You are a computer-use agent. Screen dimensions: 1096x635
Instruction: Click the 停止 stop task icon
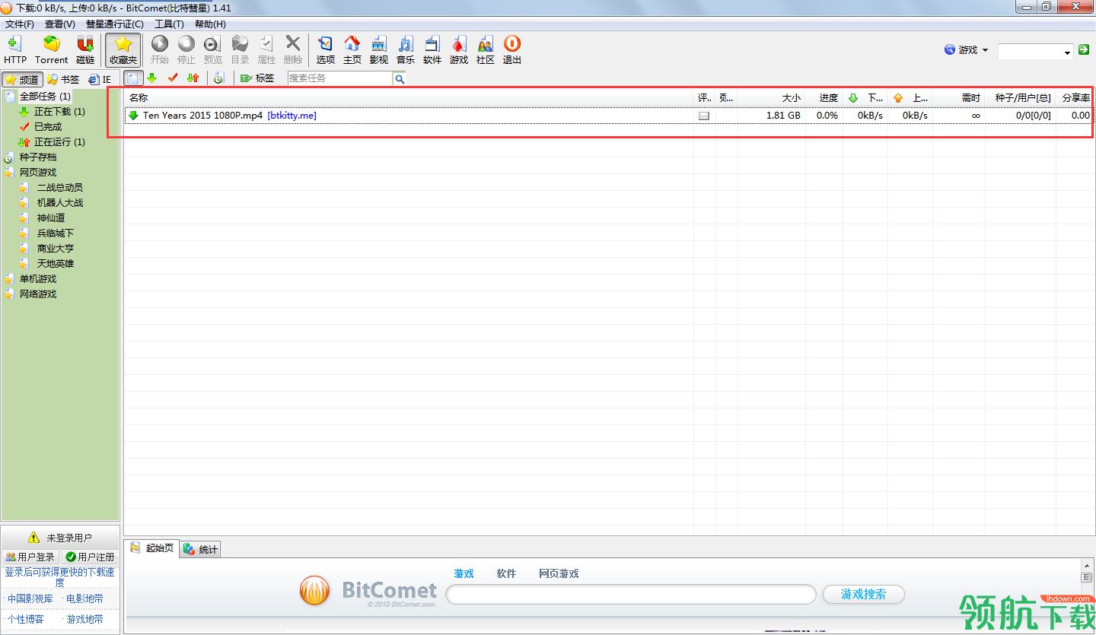point(186,49)
